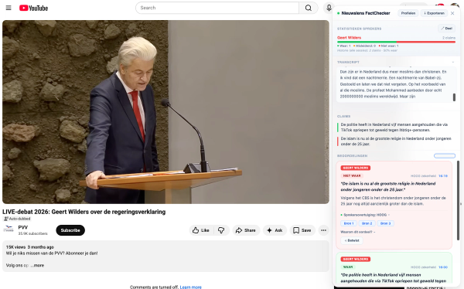Image resolution: width=464 pixels, height=289 pixels.
Task: Click the Geert Wilders tag on the red card
Action: pos(356,168)
